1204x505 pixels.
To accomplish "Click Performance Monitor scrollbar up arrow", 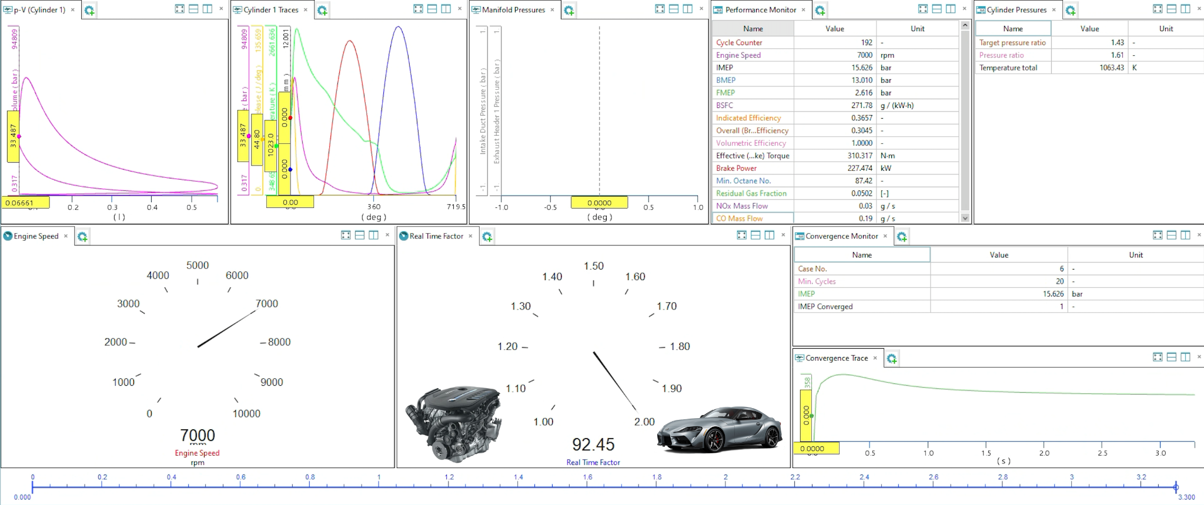I will coord(965,25).
